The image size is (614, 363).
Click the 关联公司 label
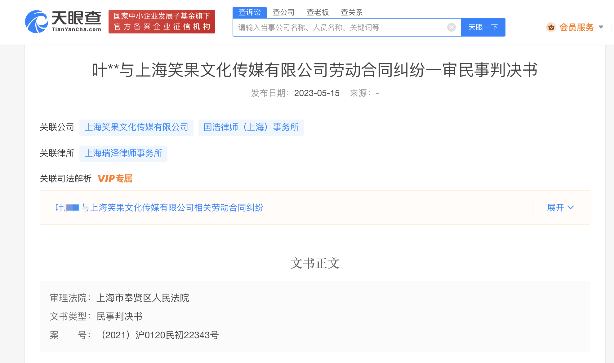pyautogui.click(x=57, y=127)
